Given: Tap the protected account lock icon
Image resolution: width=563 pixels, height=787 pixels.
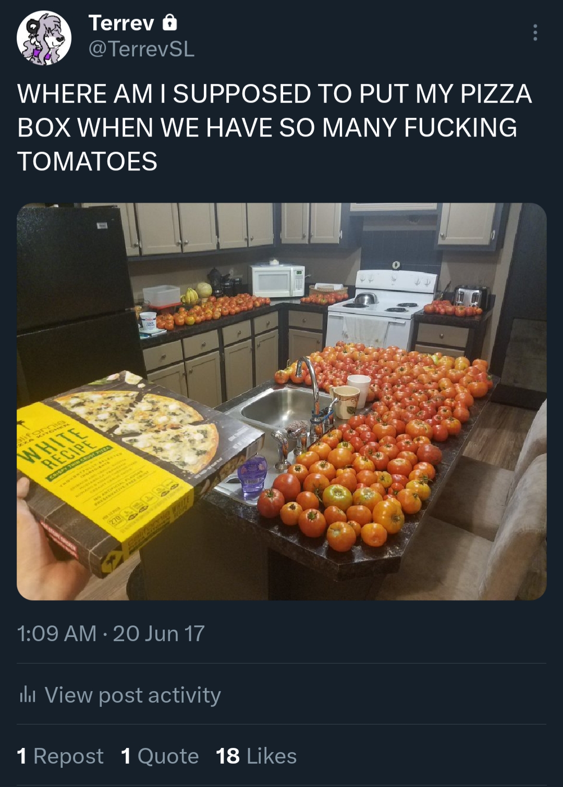Looking at the screenshot, I should click(x=170, y=23).
